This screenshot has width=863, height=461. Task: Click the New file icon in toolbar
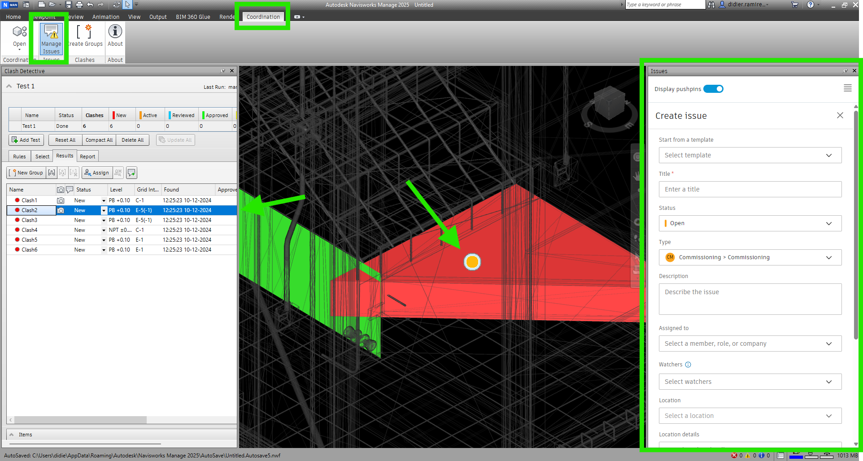point(42,4)
